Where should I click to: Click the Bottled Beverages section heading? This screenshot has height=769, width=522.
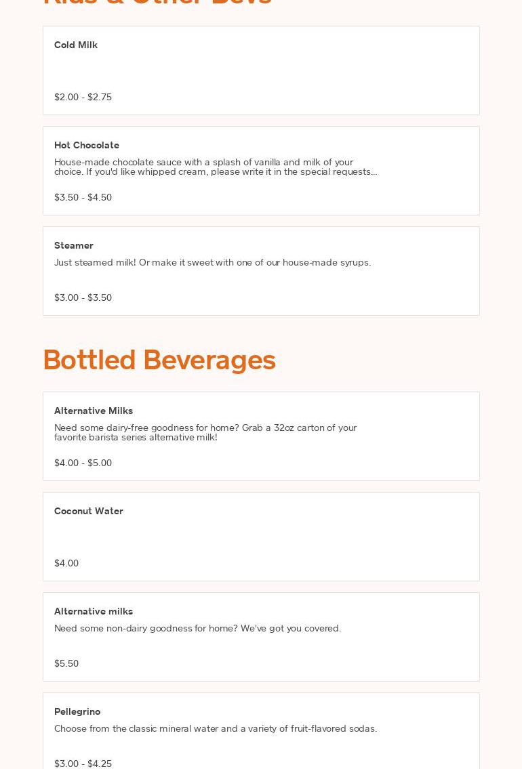(x=159, y=359)
